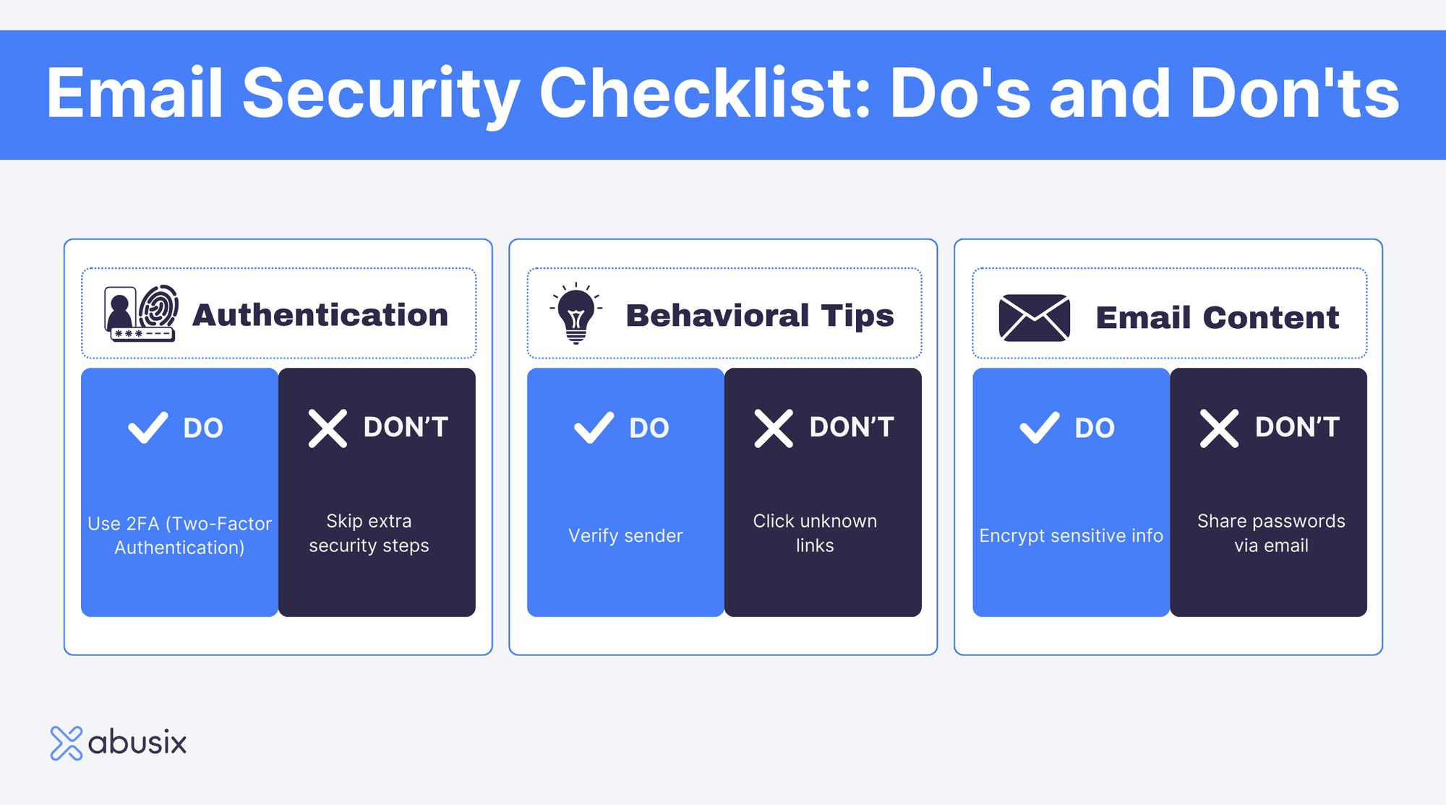This screenshot has width=1446, height=805.
Task: Click the checkmark in Authentication DO card
Action: [x=147, y=428]
